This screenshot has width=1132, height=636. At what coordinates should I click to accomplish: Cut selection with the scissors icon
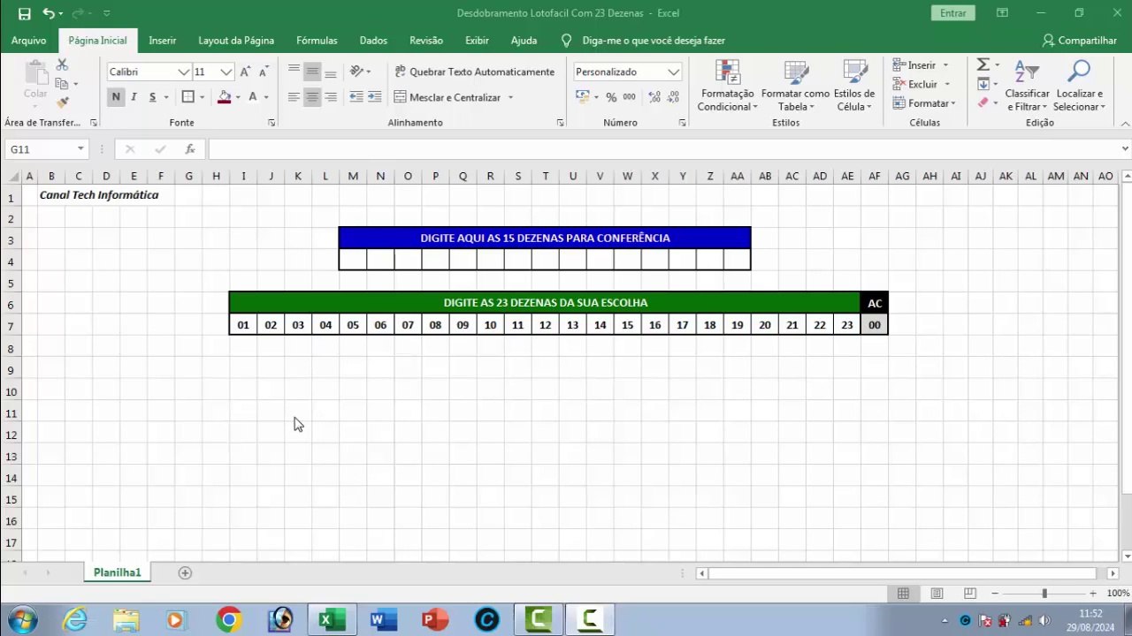tap(62, 65)
